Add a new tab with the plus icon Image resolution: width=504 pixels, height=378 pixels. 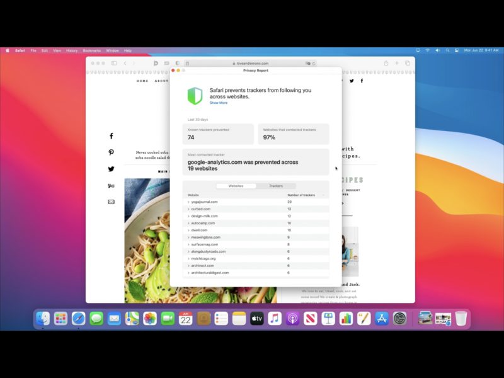point(397,63)
